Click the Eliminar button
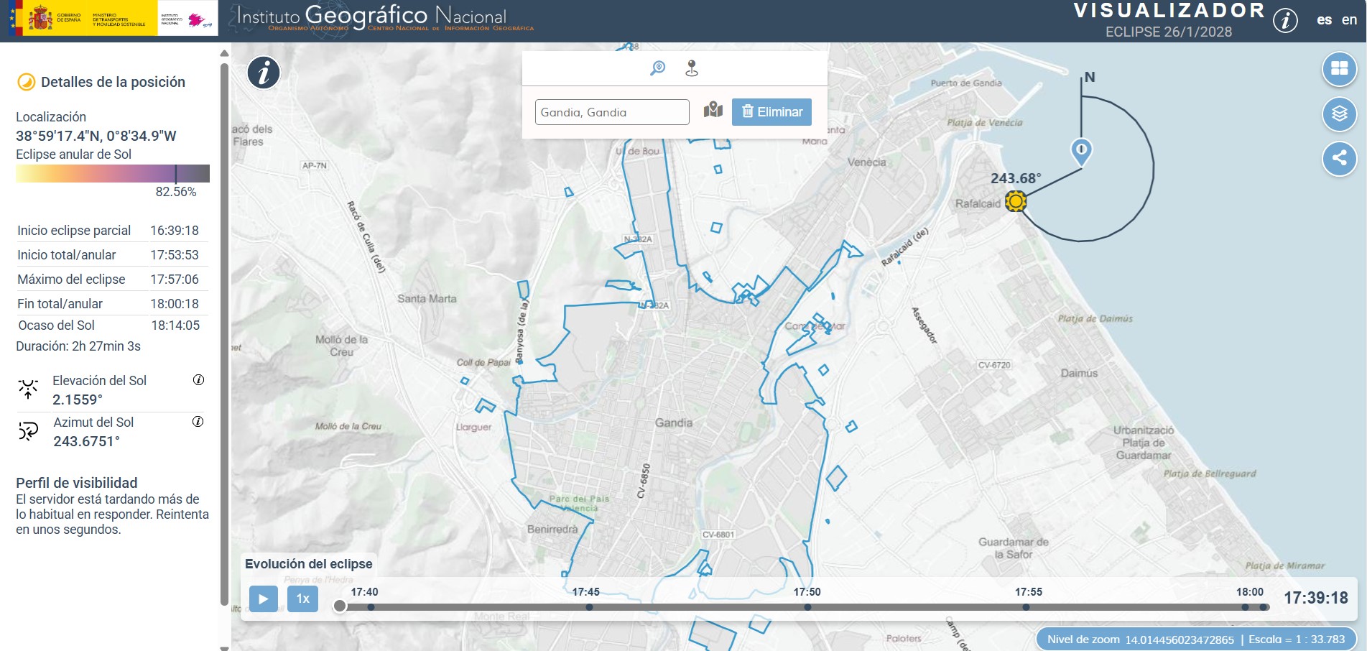 coord(771,112)
